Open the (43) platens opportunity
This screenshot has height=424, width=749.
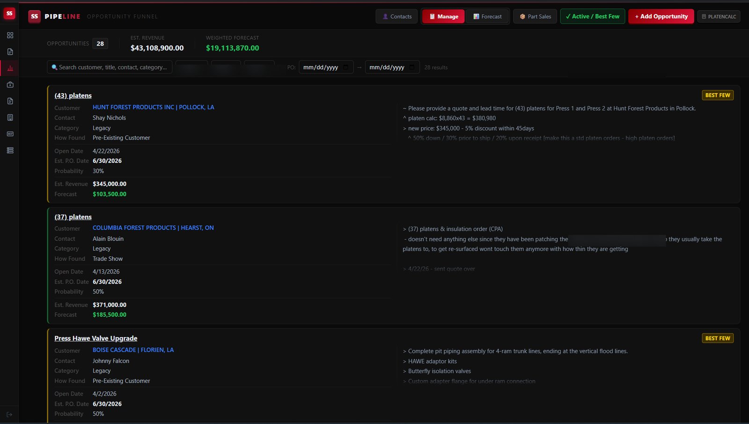point(73,95)
